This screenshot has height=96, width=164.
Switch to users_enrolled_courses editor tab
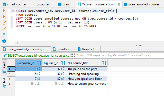[x=141, y=4]
